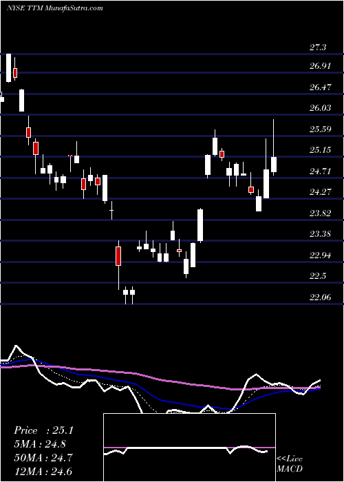
Task: Click the 12MA : 24.6 readout
Action: click(43, 471)
